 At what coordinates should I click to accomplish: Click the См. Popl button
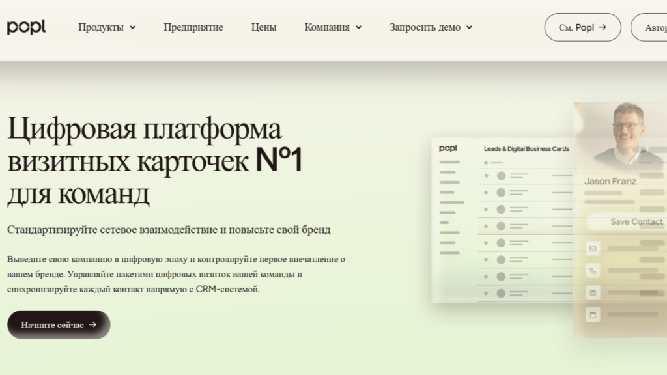click(582, 27)
